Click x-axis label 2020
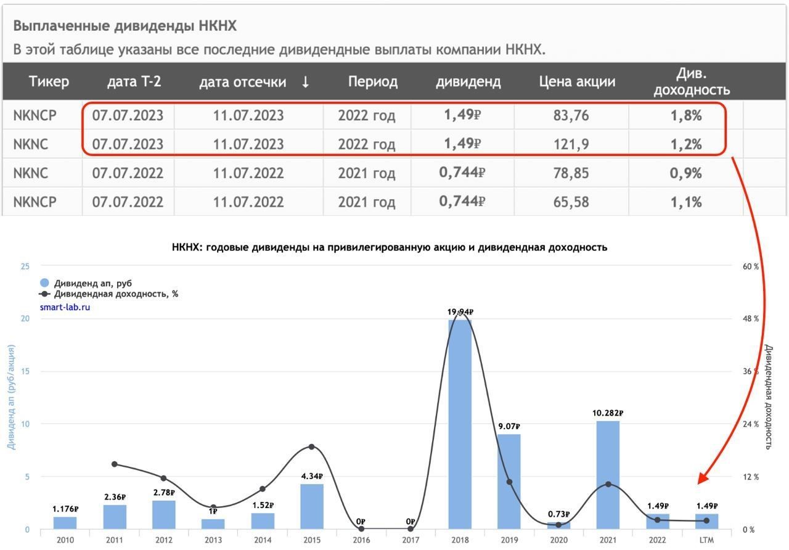The width and height of the screenshot is (789, 550). coord(558,541)
